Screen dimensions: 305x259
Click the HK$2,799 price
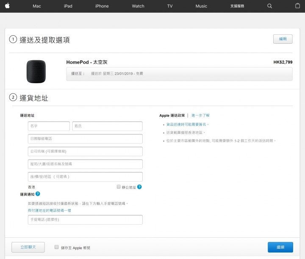tap(283, 62)
